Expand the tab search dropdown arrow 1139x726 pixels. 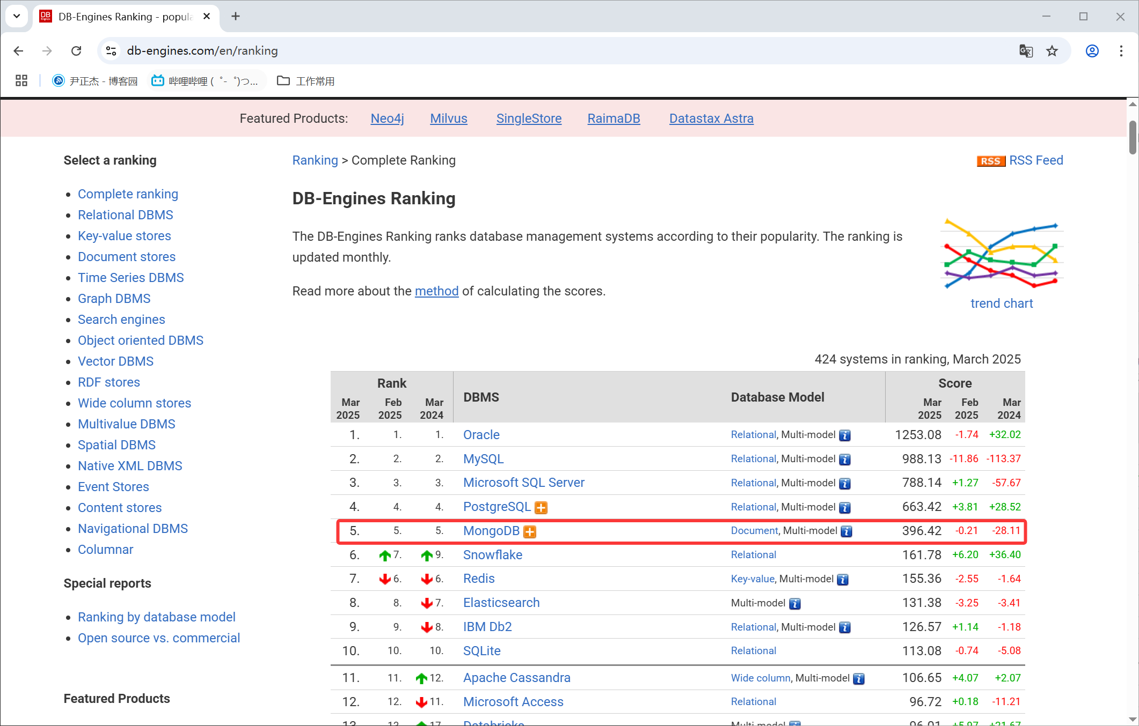(x=17, y=16)
